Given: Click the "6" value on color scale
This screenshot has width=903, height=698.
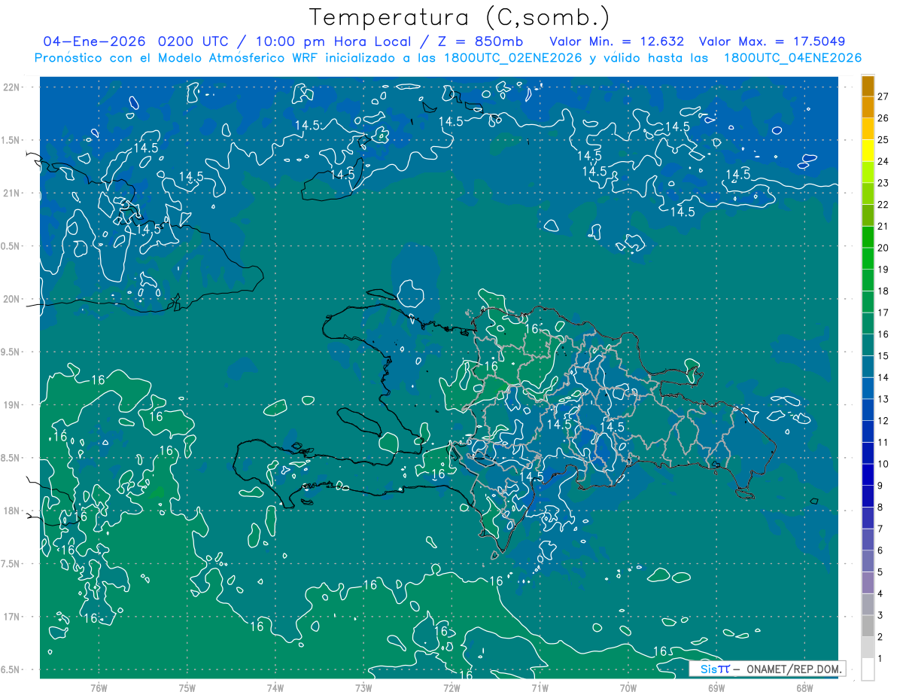Looking at the screenshot, I should tap(880, 550).
